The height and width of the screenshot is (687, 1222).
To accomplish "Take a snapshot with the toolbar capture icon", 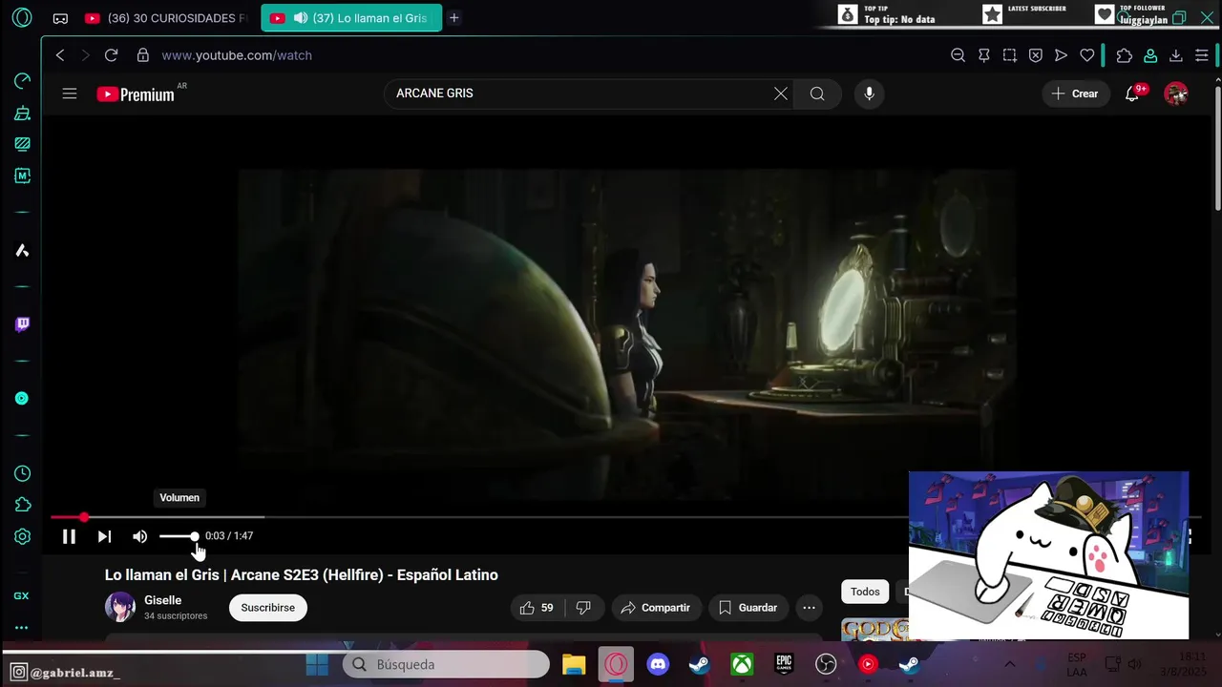I will pos(1010,55).
